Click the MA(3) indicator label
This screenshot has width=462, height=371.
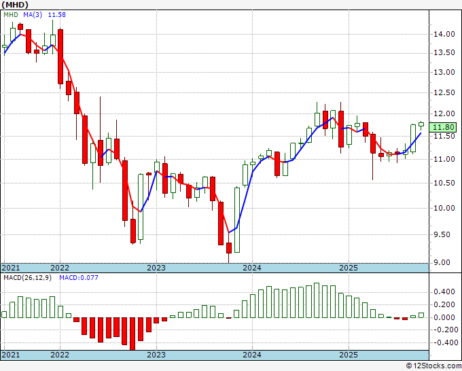(33, 15)
